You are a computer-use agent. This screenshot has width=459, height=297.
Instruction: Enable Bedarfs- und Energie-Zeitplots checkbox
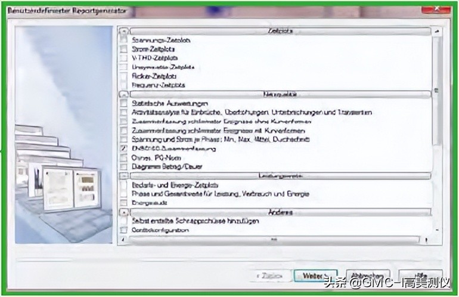click(124, 185)
